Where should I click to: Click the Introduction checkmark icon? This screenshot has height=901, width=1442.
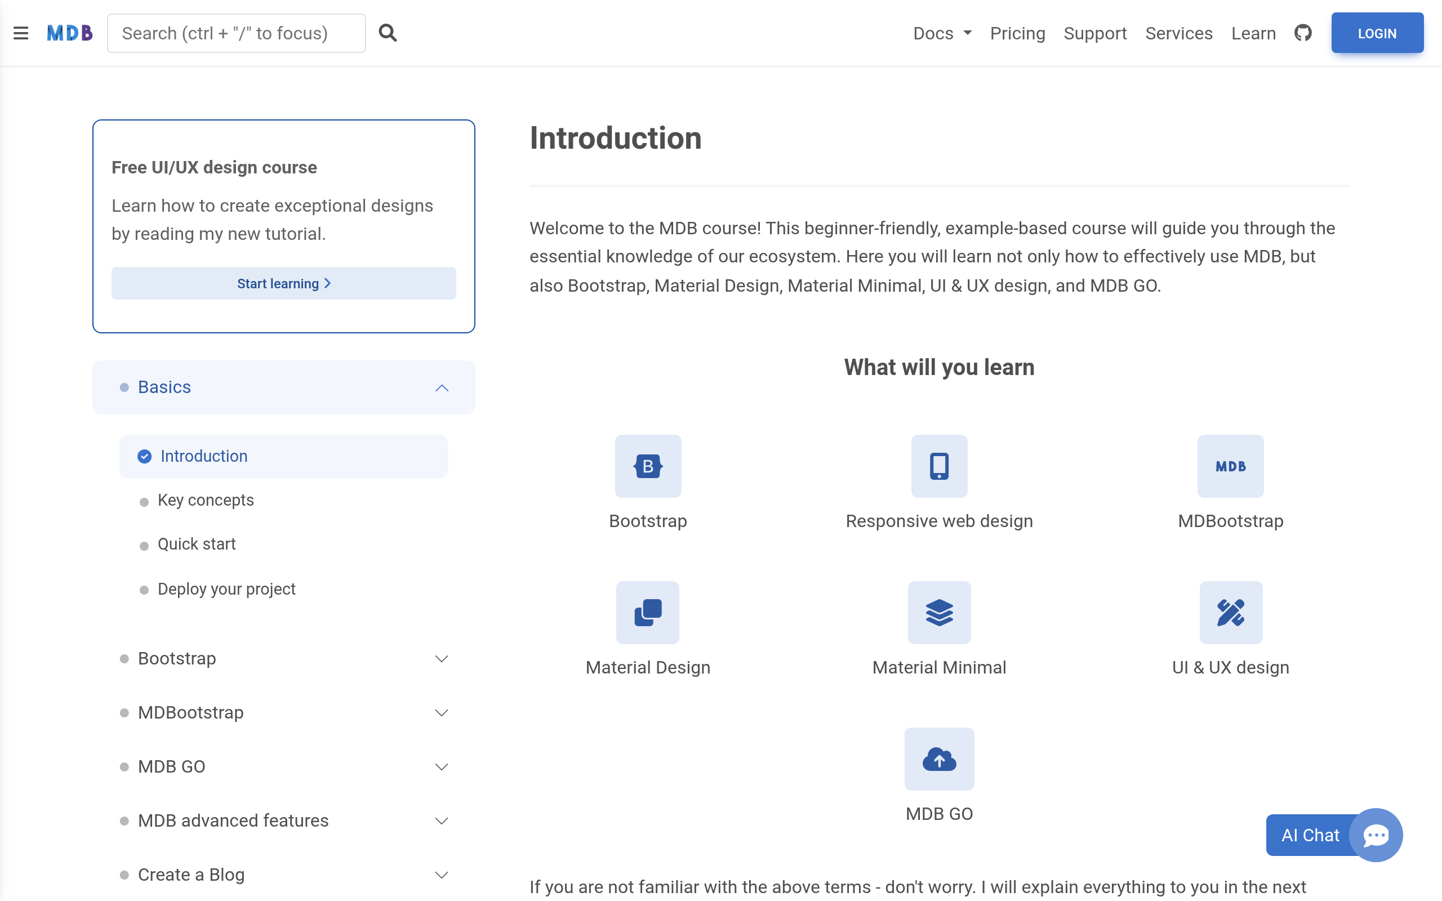pos(144,457)
